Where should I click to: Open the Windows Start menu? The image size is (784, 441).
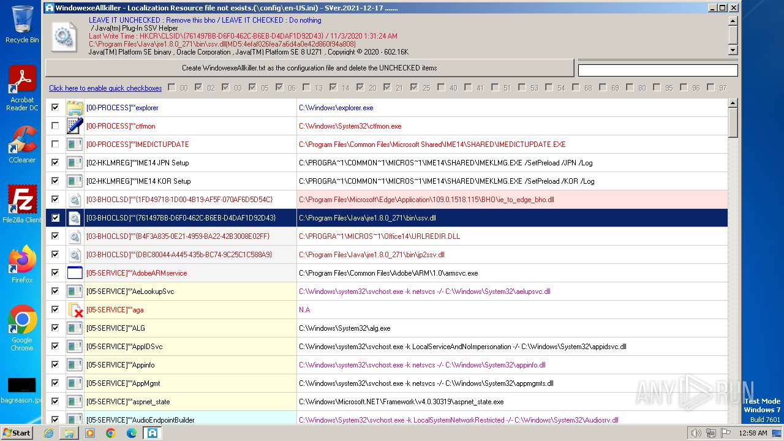(17, 433)
